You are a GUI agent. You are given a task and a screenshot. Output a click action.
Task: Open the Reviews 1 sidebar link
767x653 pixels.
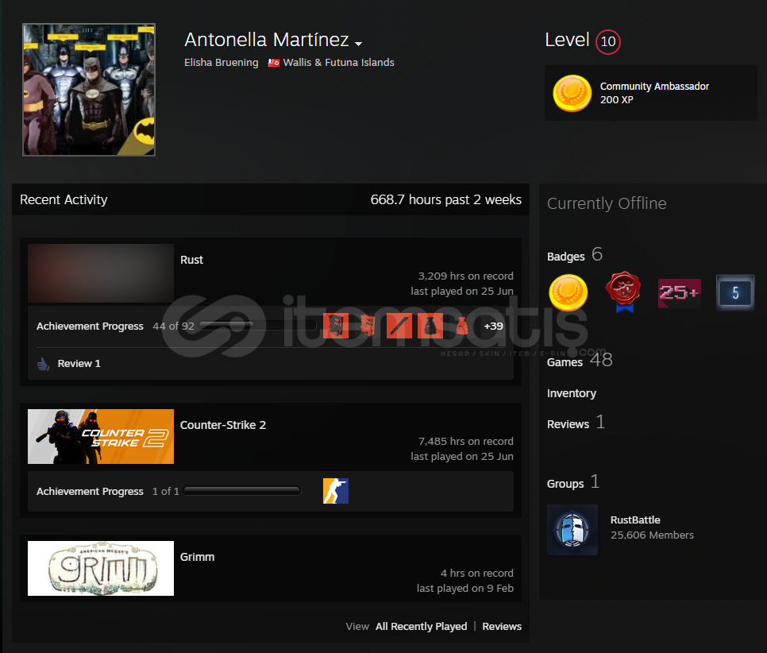click(576, 423)
